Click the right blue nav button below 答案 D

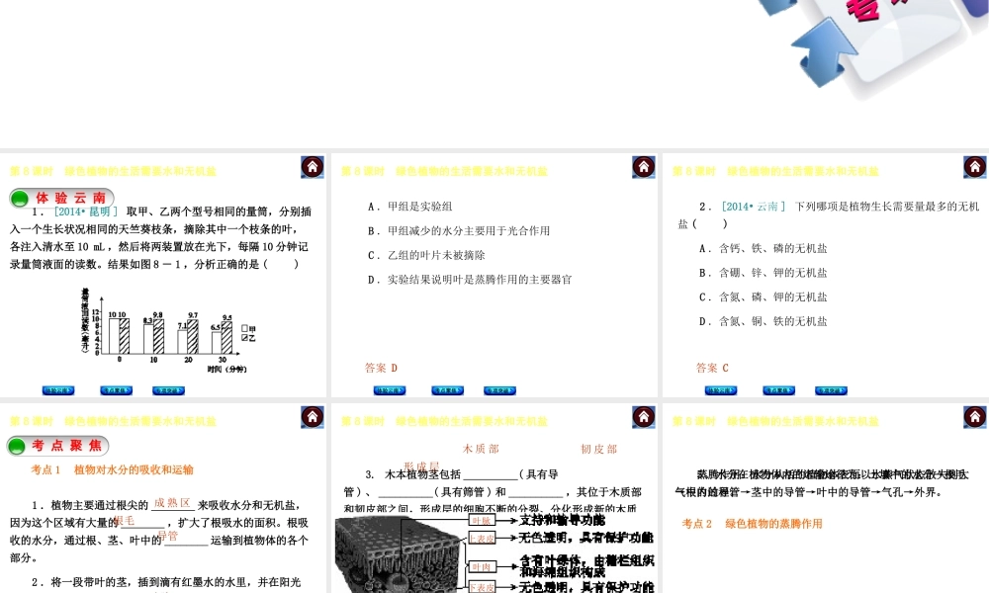coord(499,390)
